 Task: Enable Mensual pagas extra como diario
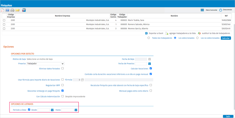(x=151, y=90)
